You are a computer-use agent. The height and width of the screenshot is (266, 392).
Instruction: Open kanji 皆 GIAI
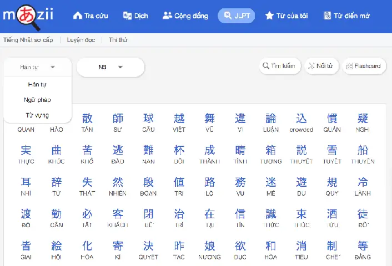point(26,250)
